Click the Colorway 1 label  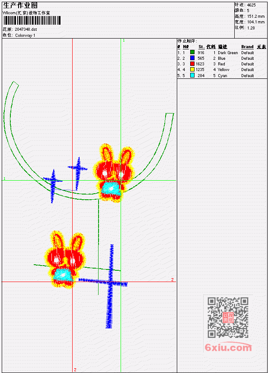tap(25, 35)
